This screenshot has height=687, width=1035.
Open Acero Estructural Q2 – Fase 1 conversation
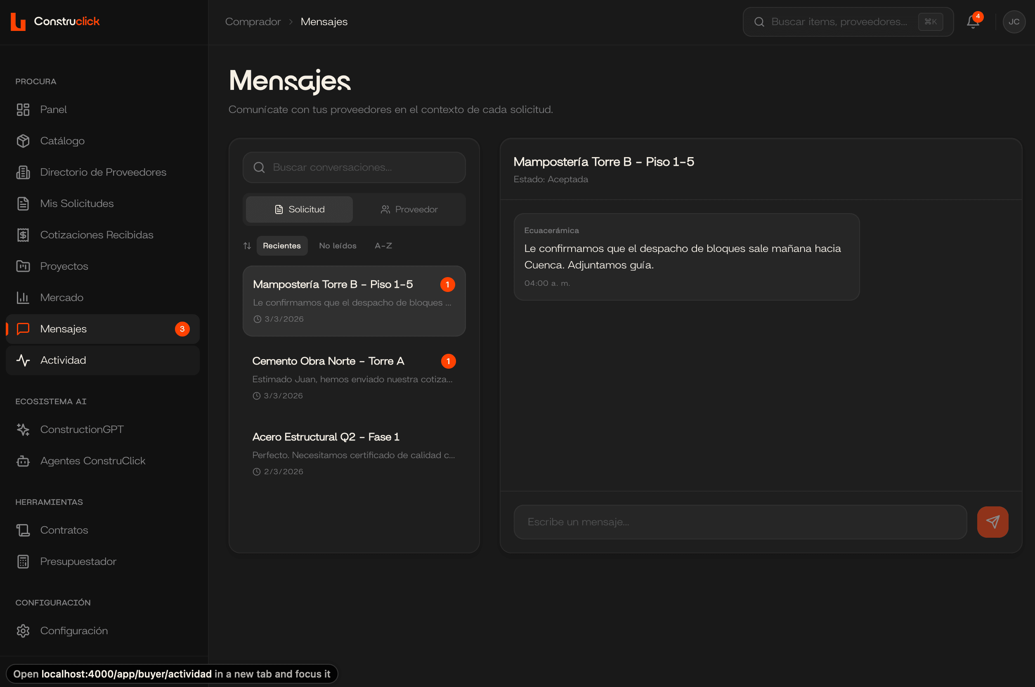pyautogui.click(x=354, y=454)
